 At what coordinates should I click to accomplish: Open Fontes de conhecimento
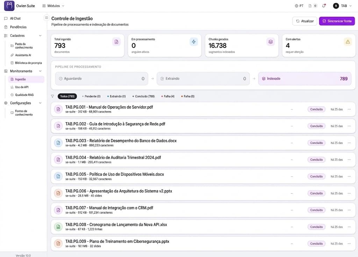point(24,113)
